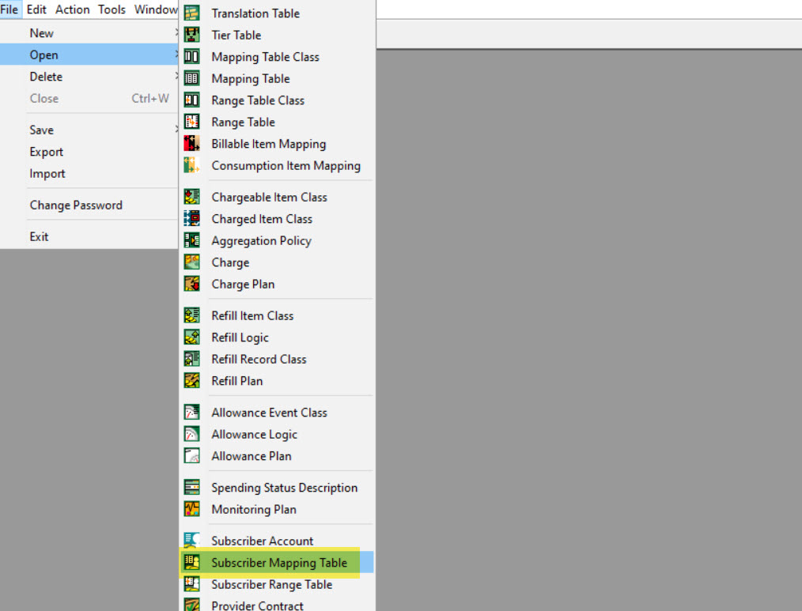
Task: Click the Export option
Action: [47, 152]
